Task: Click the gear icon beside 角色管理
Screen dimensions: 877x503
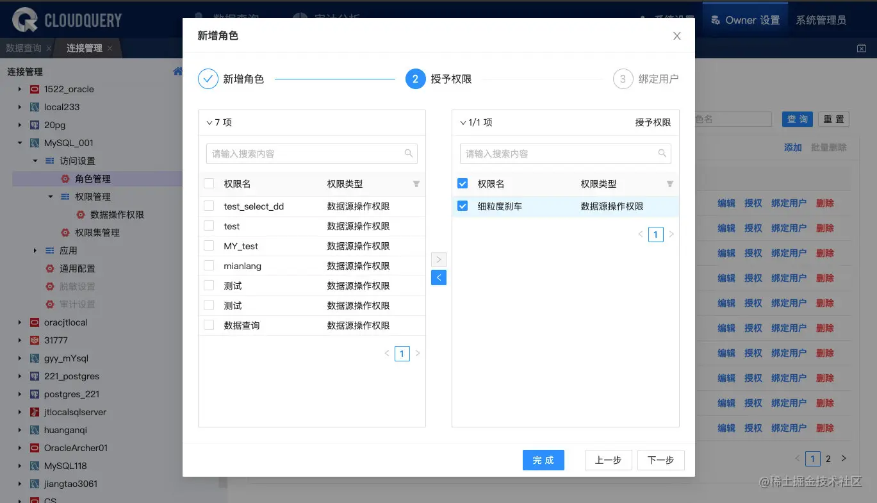Action: tap(65, 179)
